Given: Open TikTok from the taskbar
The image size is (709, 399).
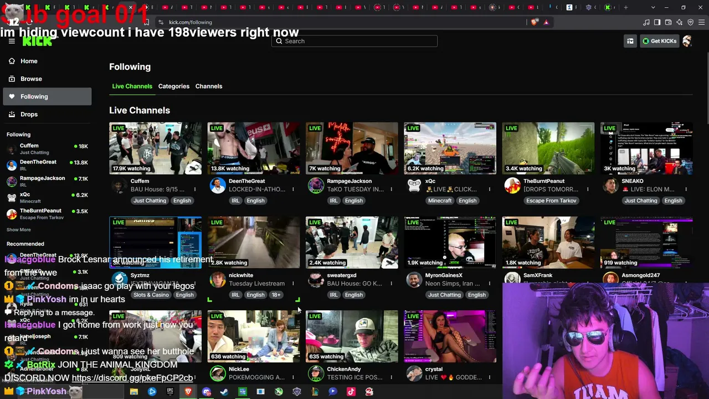Looking at the screenshot, I should point(351,392).
